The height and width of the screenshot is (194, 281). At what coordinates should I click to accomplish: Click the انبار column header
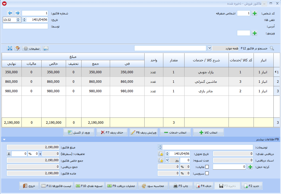(x=263, y=60)
